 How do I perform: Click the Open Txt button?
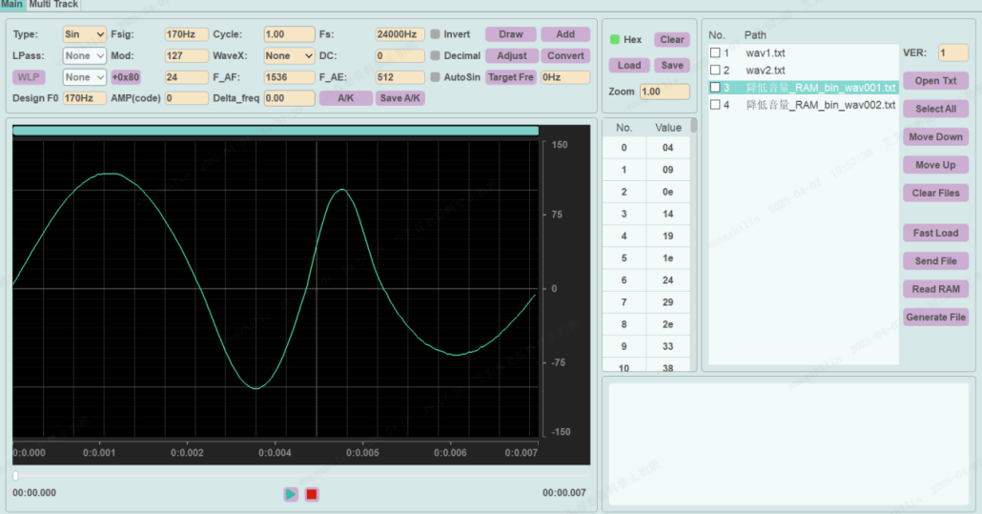point(935,81)
